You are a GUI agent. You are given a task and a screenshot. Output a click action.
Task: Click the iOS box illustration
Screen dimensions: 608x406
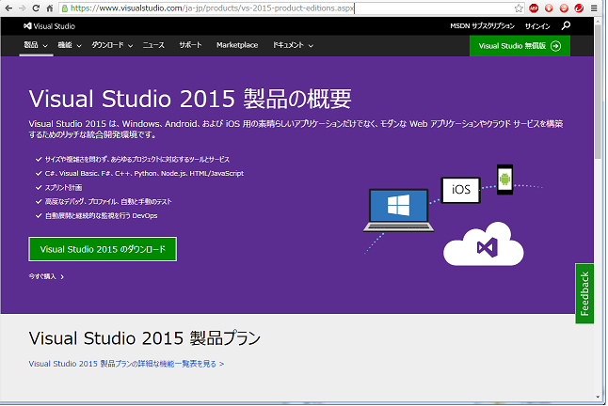click(x=460, y=190)
